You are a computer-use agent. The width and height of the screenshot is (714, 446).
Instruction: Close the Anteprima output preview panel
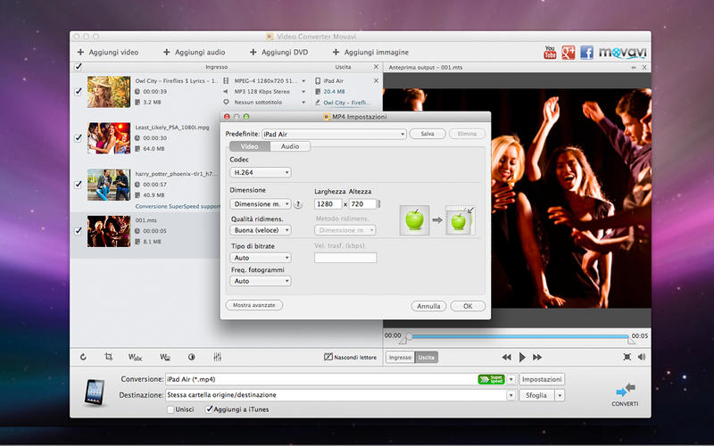(x=644, y=68)
